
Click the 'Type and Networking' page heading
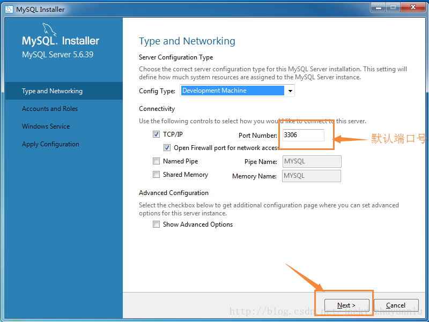(x=187, y=41)
